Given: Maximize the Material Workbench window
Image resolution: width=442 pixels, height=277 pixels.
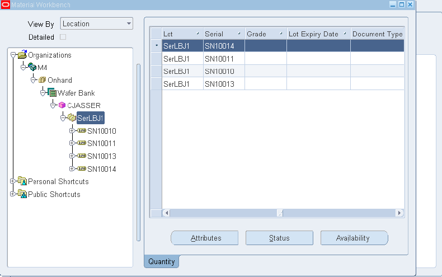Looking at the screenshot, I should (402, 4).
